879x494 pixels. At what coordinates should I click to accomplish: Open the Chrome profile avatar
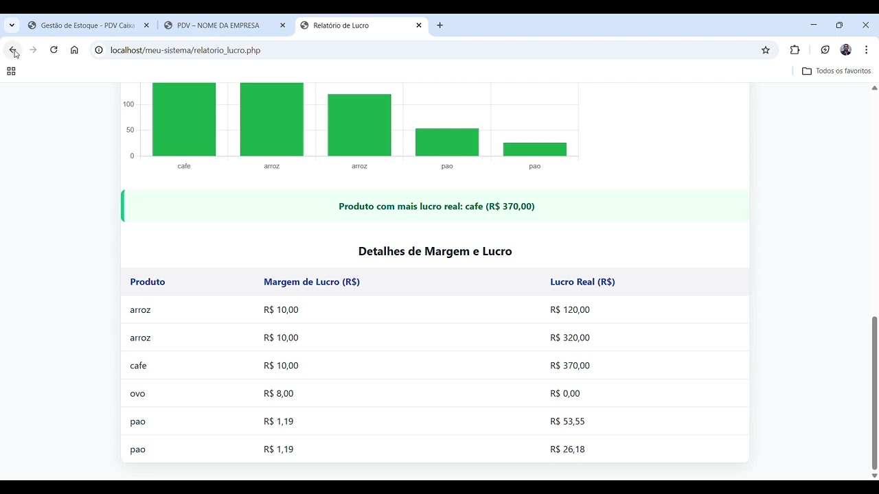tap(846, 50)
